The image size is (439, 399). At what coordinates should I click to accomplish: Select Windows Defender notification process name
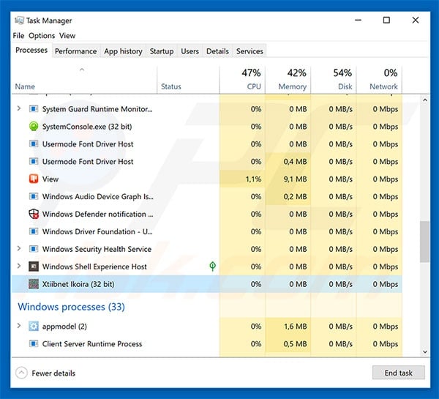pyautogui.click(x=98, y=214)
